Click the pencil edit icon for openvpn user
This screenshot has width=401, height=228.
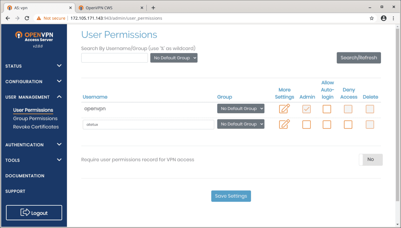coord(284,108)
